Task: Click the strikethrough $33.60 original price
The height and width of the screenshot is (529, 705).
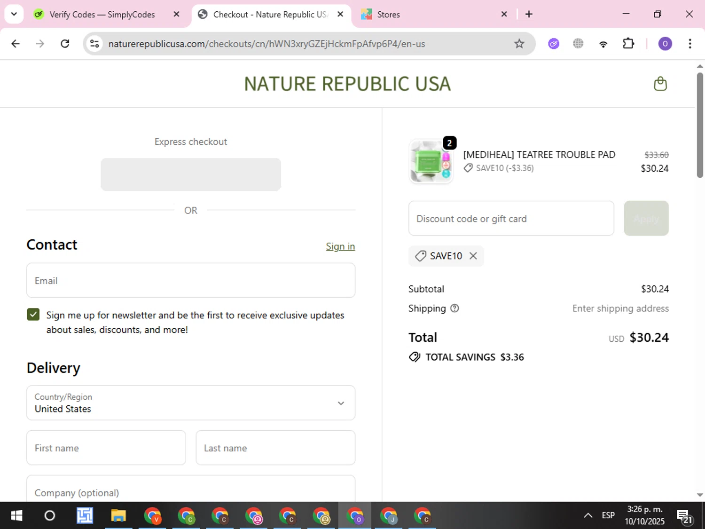Action: [x=657, y=155]
